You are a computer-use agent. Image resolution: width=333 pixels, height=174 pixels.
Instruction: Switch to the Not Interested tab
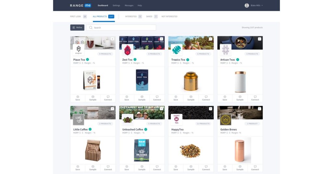(169, 17)
